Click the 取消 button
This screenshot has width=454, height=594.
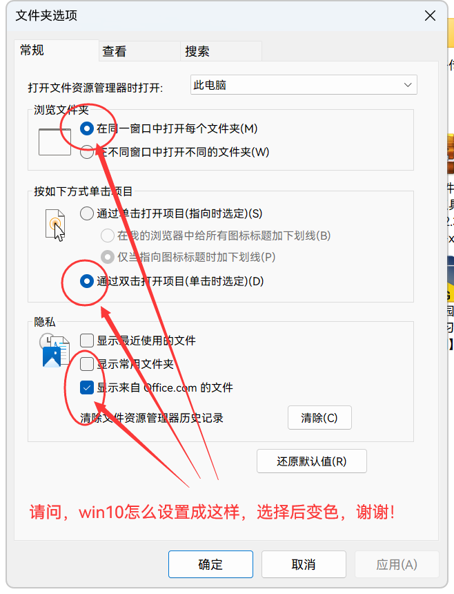coord(304,564)
